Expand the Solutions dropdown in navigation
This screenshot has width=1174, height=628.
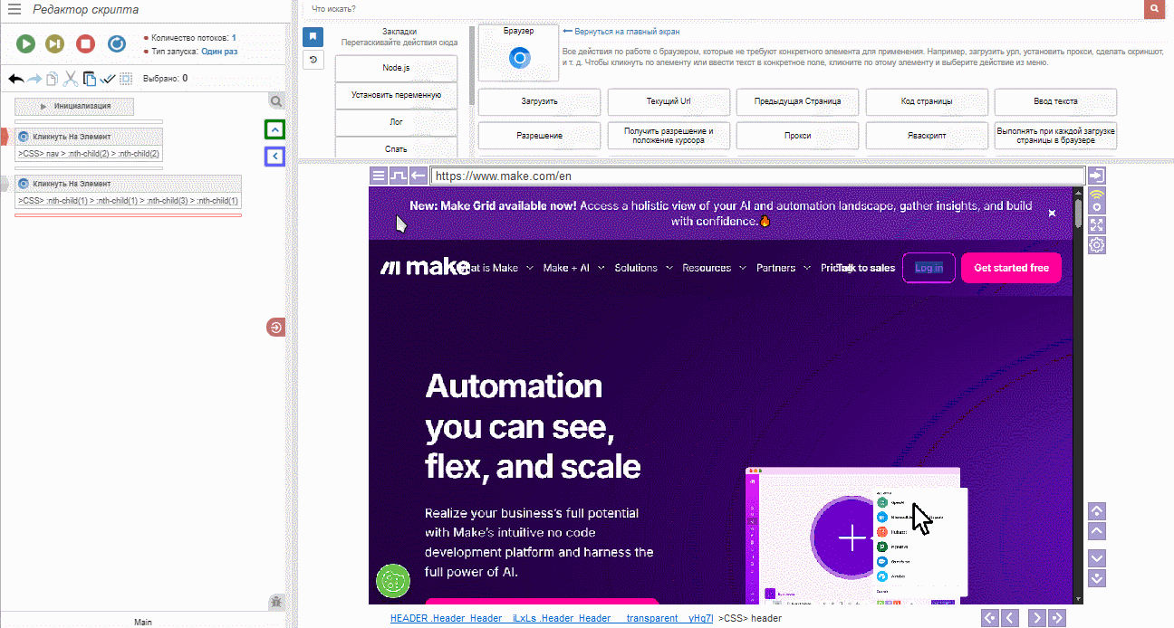coord(643,268)
